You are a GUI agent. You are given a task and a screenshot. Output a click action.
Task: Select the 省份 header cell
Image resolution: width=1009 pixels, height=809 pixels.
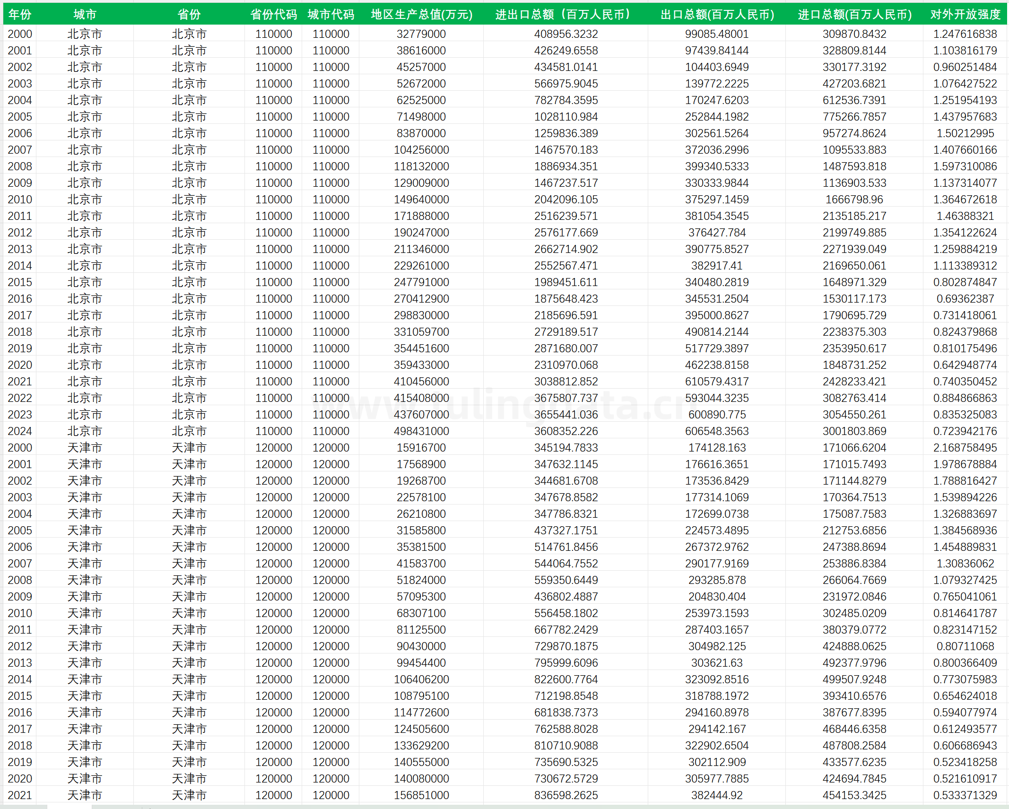pyautogui.click(x=189, y=14)
